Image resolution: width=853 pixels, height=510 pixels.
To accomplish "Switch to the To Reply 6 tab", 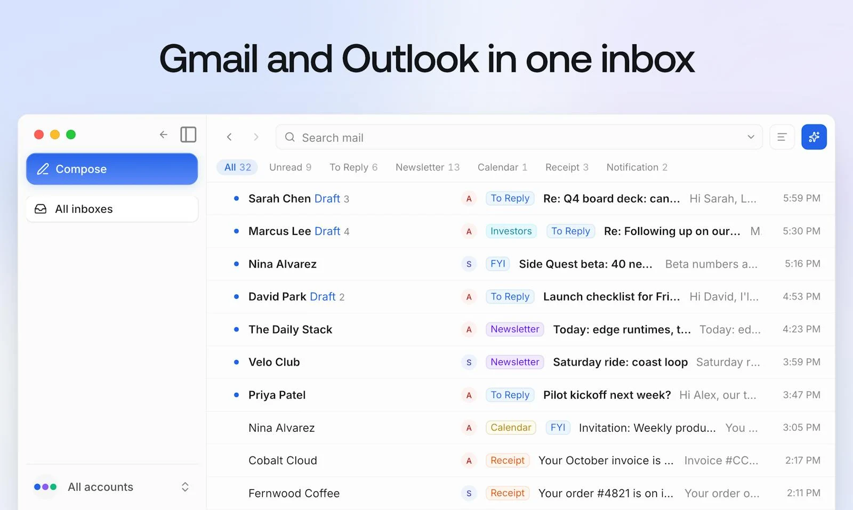I will 353,167.
